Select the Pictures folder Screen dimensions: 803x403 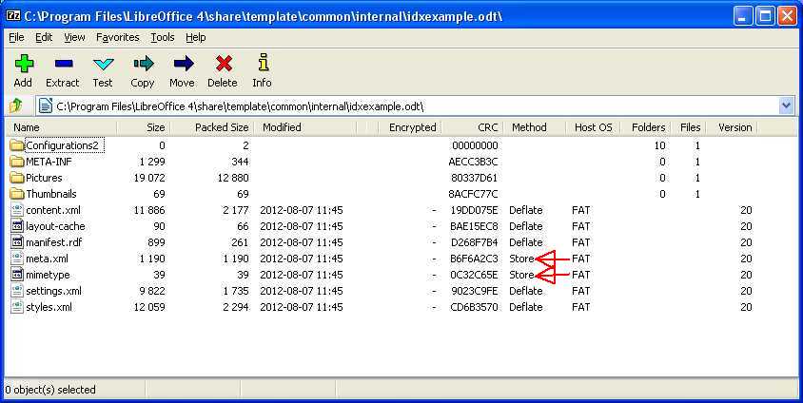click(x=45, y=178)
